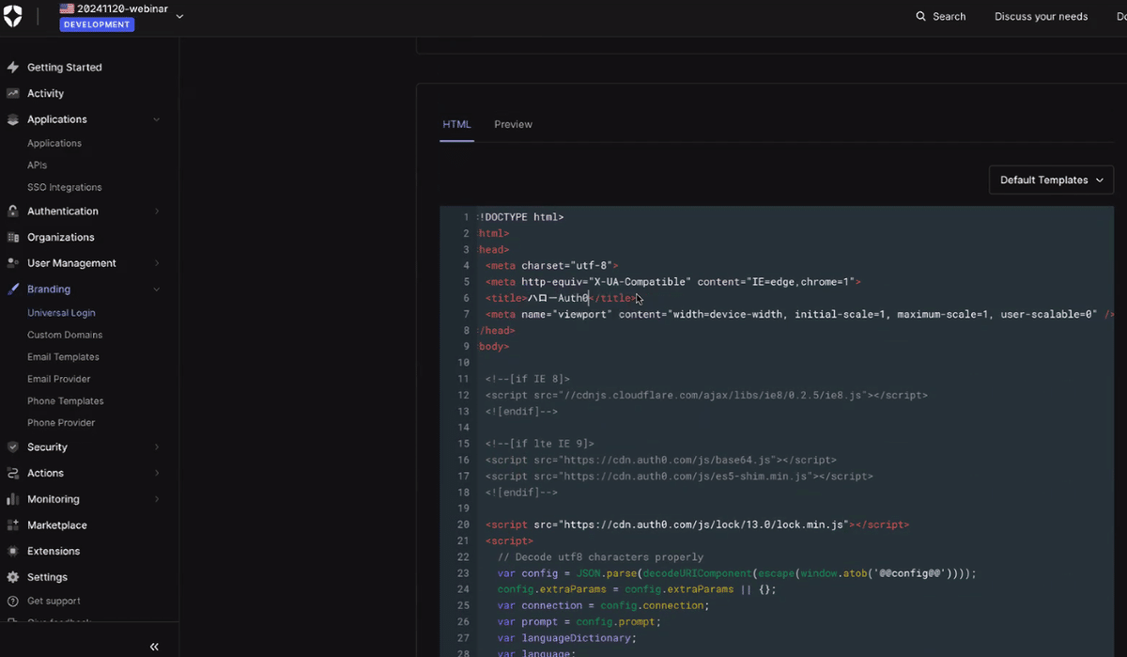Collapse the Applications section chevron

[157, 119]
